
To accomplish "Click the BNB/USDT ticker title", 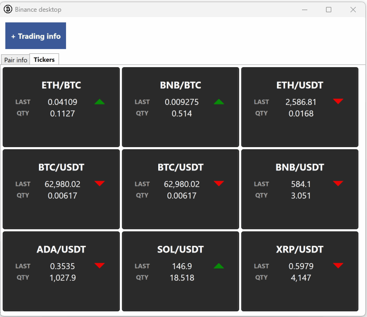I will click(x=300, y=167).
